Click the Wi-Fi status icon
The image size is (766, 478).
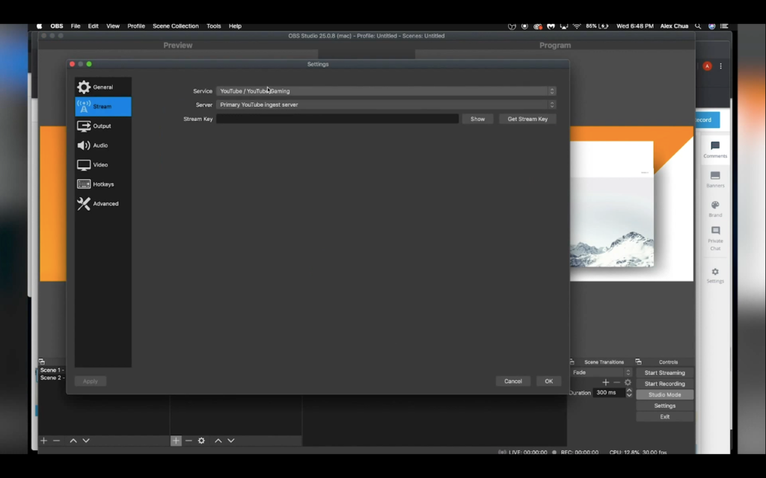click(577, 26)
